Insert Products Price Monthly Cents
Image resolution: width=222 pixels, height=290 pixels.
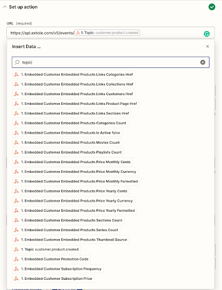[72, 162]
